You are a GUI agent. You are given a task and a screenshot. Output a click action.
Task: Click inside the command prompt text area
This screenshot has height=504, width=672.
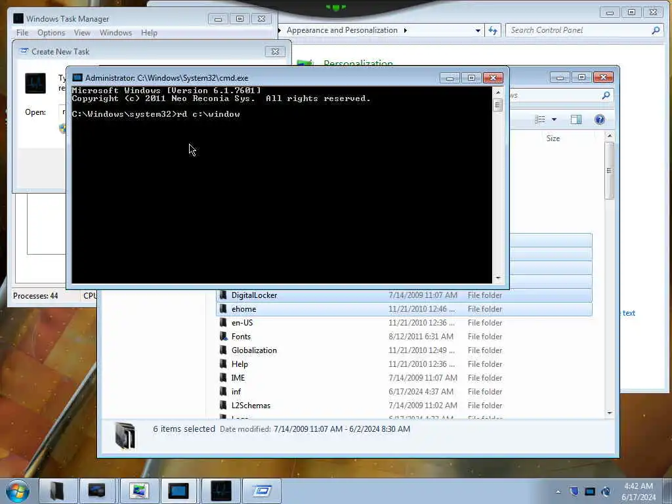[x=282, y=184]
